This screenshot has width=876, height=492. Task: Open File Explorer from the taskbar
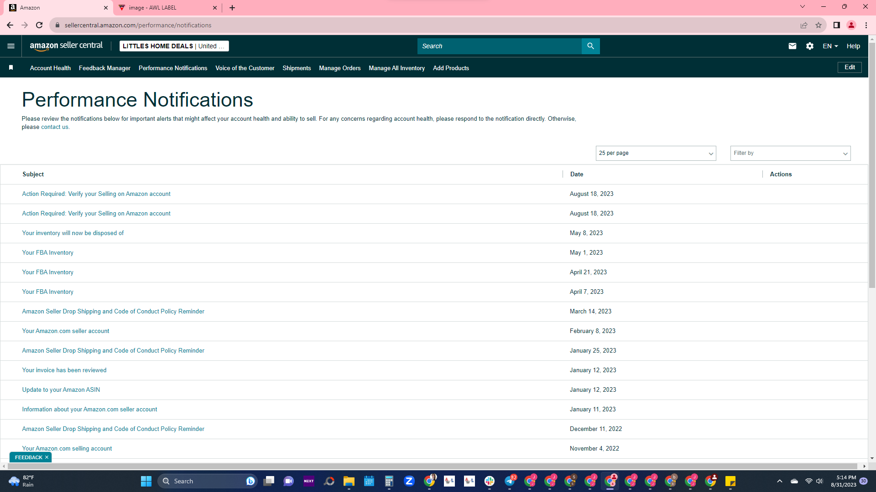tap(349, 481)
